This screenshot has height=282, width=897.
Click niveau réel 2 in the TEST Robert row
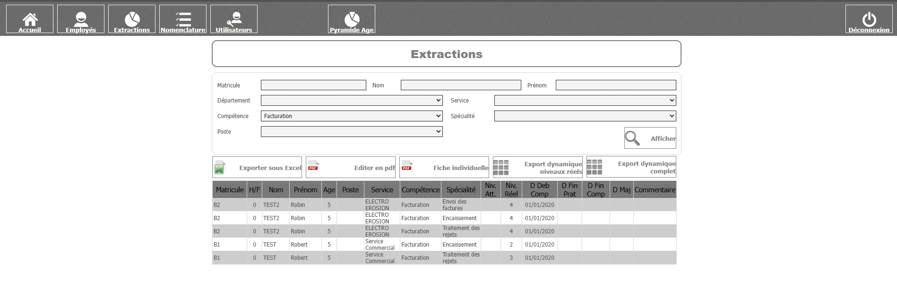coord(511,245)
